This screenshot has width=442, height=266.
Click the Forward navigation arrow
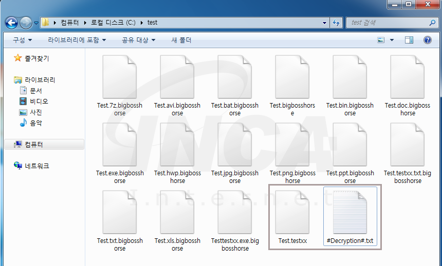26,23
